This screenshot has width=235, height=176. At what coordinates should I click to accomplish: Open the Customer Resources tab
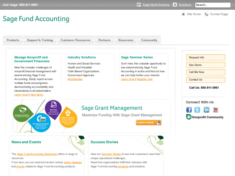pos(76,40)
